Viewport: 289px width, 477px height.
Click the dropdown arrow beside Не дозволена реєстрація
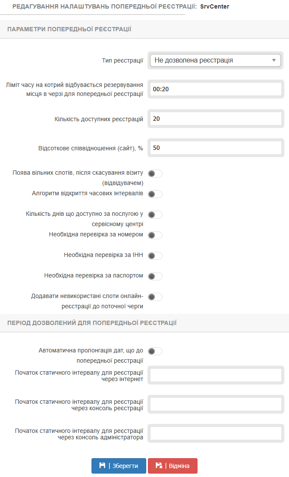[274, 60]
